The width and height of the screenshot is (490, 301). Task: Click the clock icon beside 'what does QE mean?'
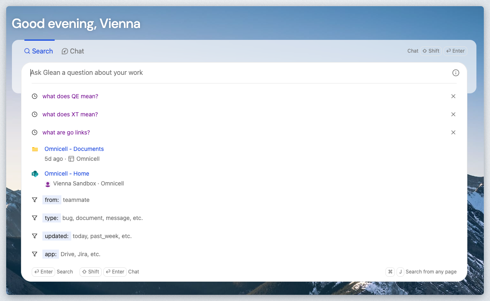click(35, 96)
